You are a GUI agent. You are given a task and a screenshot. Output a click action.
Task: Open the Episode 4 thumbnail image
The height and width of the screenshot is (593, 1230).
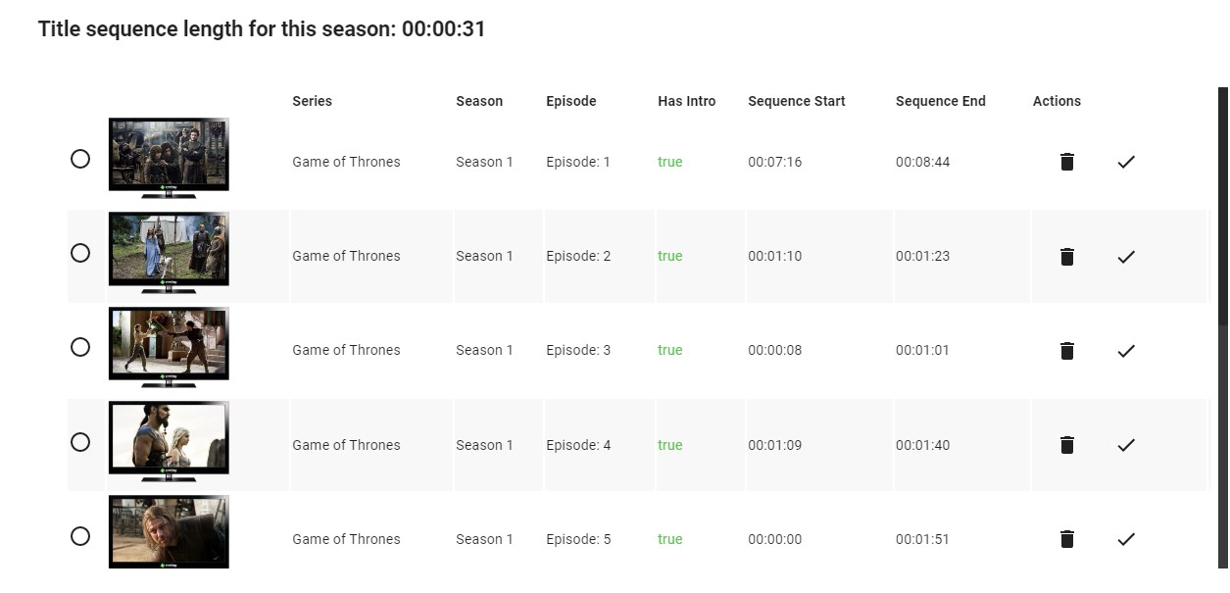169,440
